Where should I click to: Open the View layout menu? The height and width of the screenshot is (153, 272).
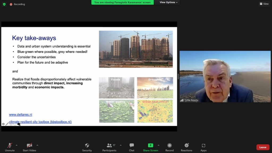264,4
